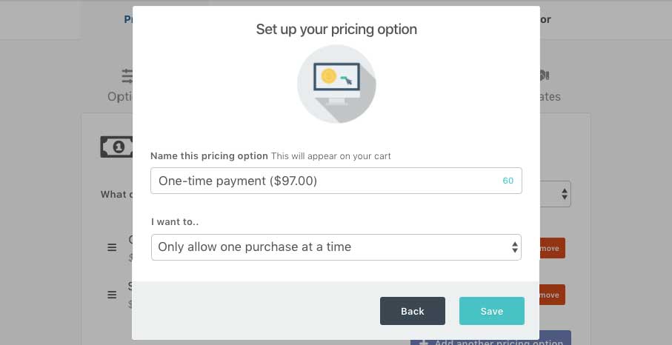Open the 'Opti' section label

coord(119,97)
